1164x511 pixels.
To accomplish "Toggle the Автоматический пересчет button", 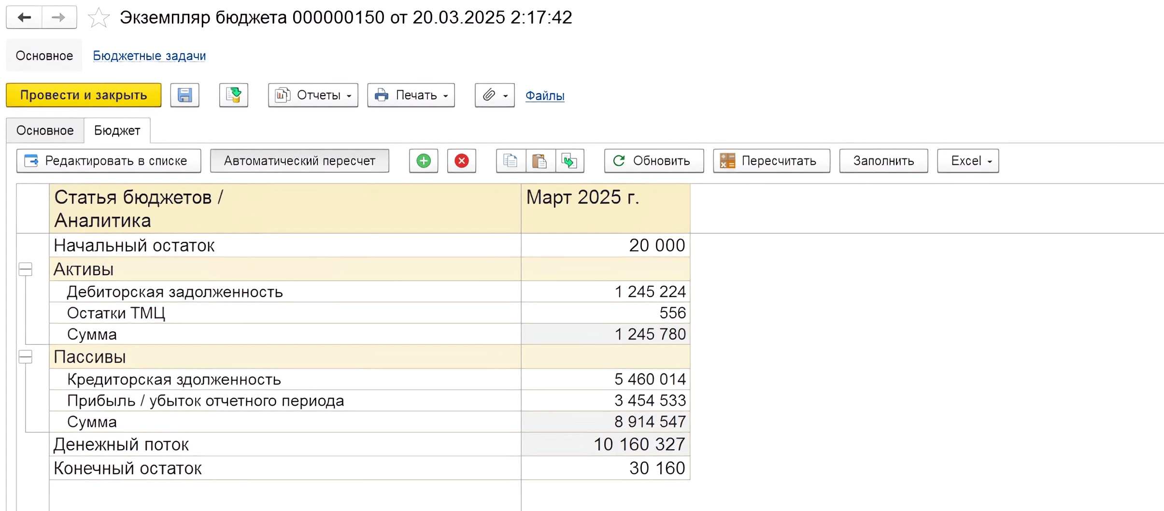I will pos(299,161).
